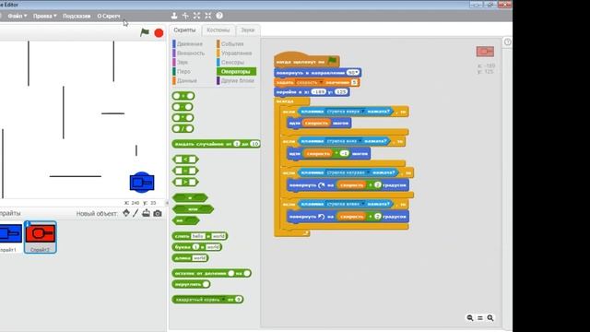Zoom in the scripts area
The image size is (590, 332).
[490, 317]
